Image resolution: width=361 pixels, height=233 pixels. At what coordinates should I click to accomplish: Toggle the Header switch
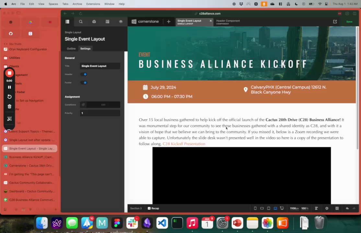tap(84, 74)
